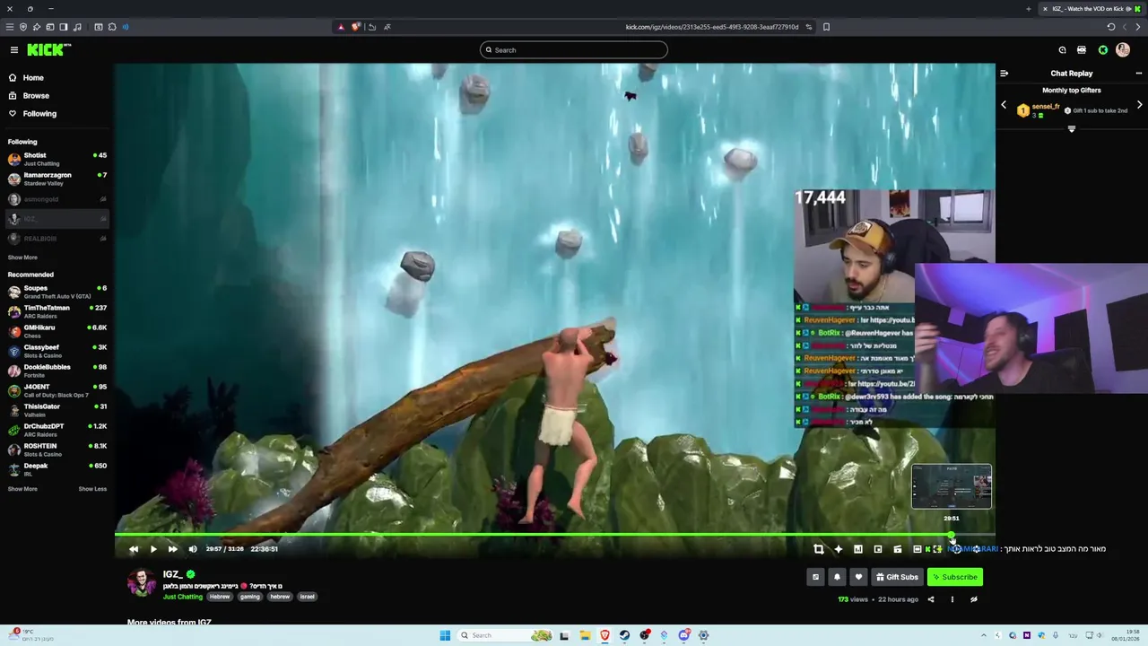
Task: Bookmark this page in browser
Action: click(826, 27)
